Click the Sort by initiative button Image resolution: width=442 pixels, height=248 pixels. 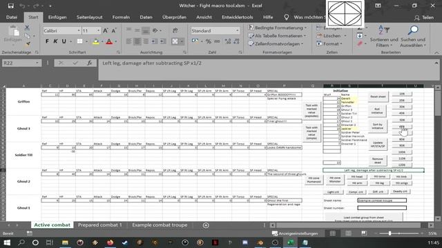pos(378,126)
